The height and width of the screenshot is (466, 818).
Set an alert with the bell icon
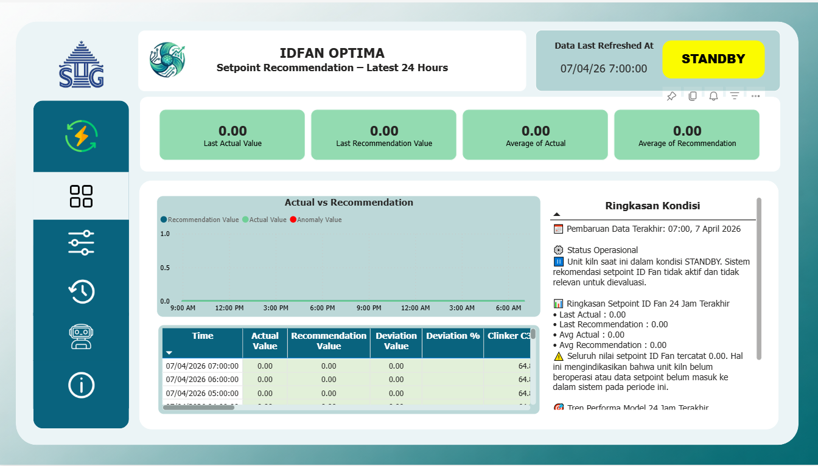pos(713,96)
